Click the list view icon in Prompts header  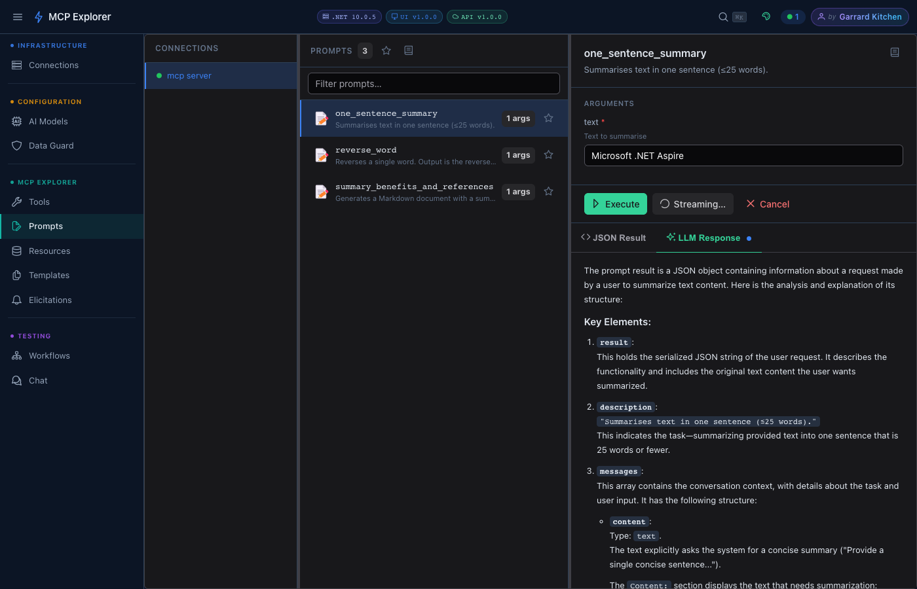point(409,50)
